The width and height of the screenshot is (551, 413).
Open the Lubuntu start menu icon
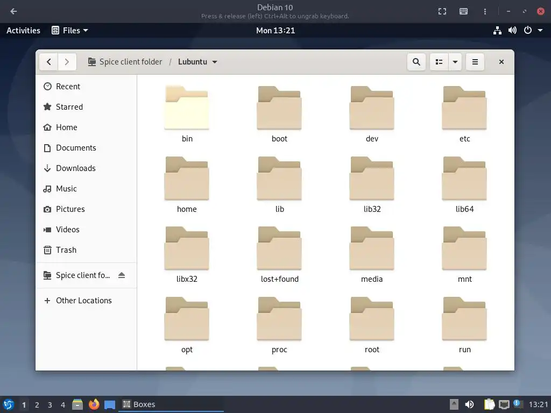click(9, 404)
